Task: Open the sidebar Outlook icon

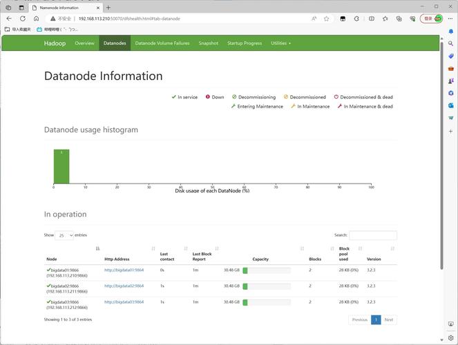Action: coord(450,106)
